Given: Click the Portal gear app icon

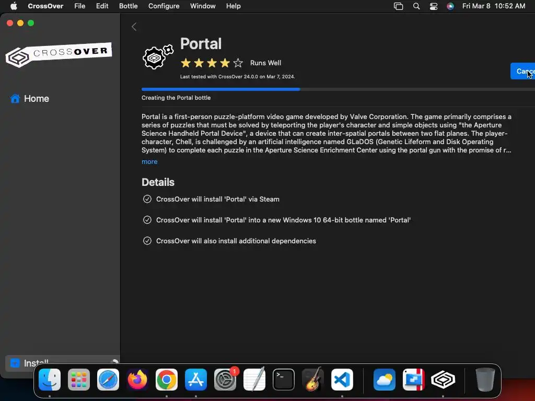Looking at the screenshot, I should point(158,57).
